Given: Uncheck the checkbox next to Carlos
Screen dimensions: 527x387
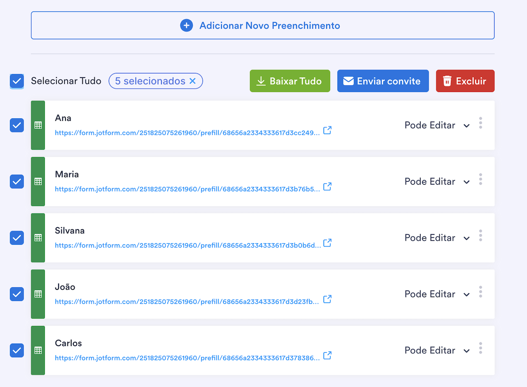Looking at the screenshot, I should [16, 350].
